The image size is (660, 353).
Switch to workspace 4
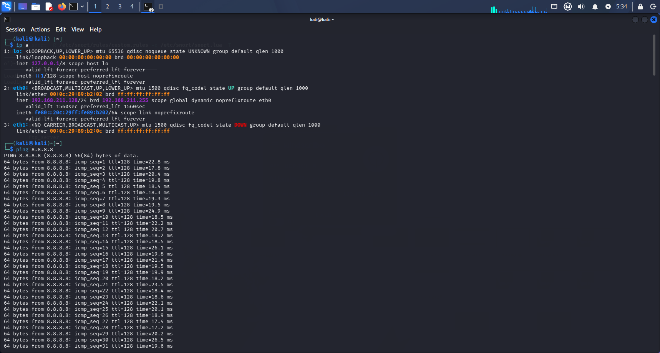(132, 7)
